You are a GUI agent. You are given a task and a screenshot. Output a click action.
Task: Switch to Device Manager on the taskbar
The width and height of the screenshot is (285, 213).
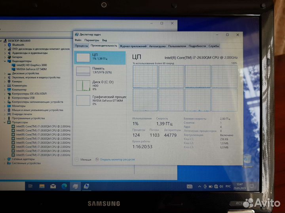pyautogui.click(x=75, y=186)
